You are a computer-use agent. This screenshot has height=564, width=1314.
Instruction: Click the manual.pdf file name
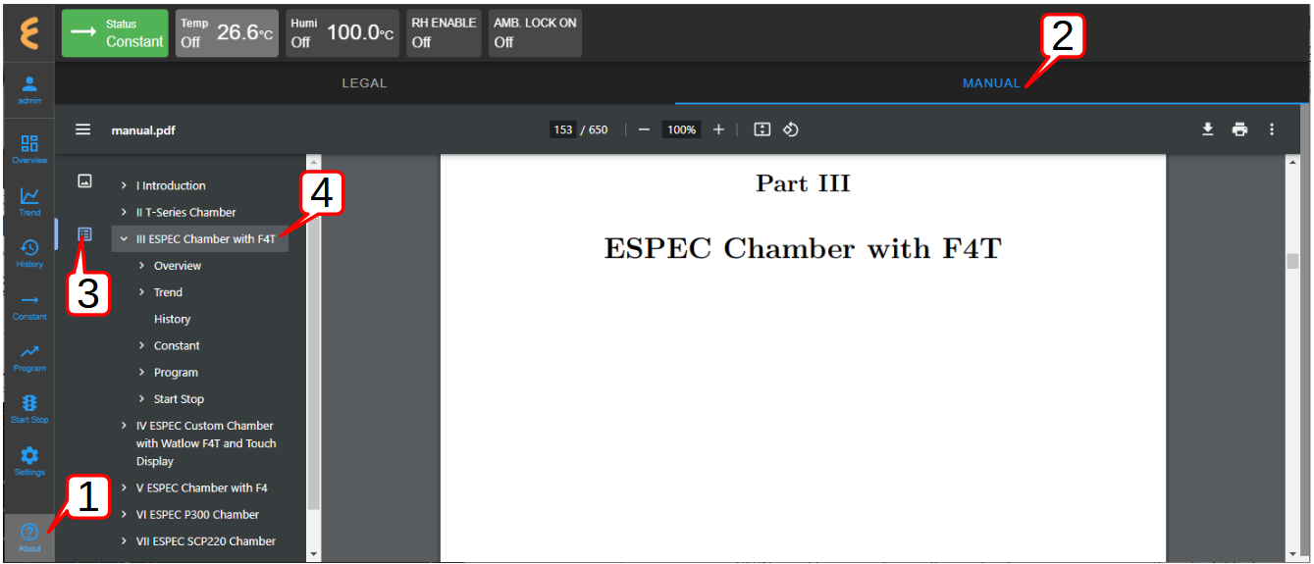[143, 129]
